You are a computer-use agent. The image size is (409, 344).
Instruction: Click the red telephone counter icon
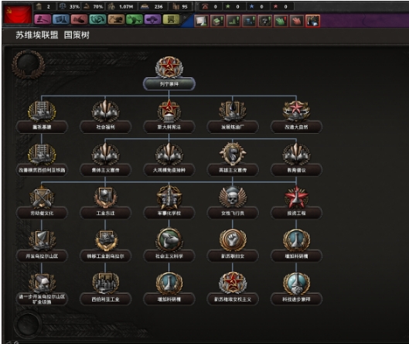205,6
